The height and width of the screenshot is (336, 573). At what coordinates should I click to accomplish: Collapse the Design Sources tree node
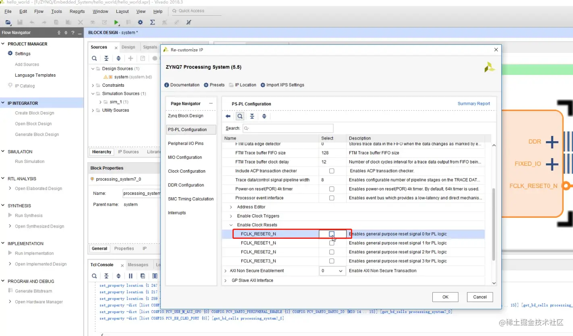[x=93, y=69]
